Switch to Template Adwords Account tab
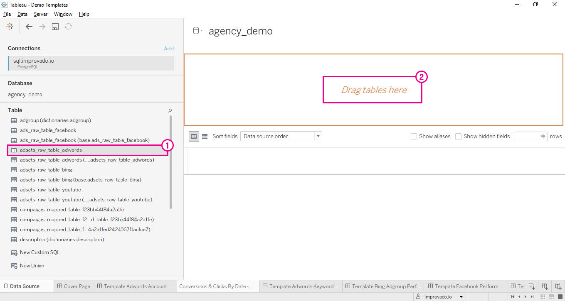Screen dimensions: 565x301 (x=135, y=286)
